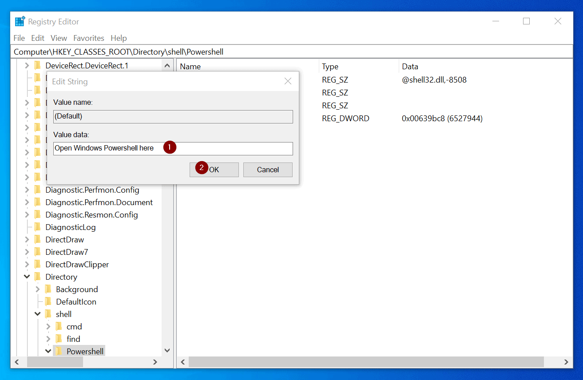Expand the Diagnostic.Resmon.Config key
The height and width of the screenshot is (380, 583).
click(x=27, y=215)
